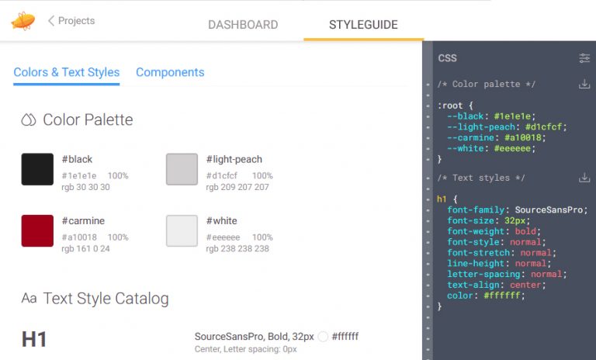Click the /* Color palette */ comment
The height and width of the screenshot is (360, 596).
486,84
